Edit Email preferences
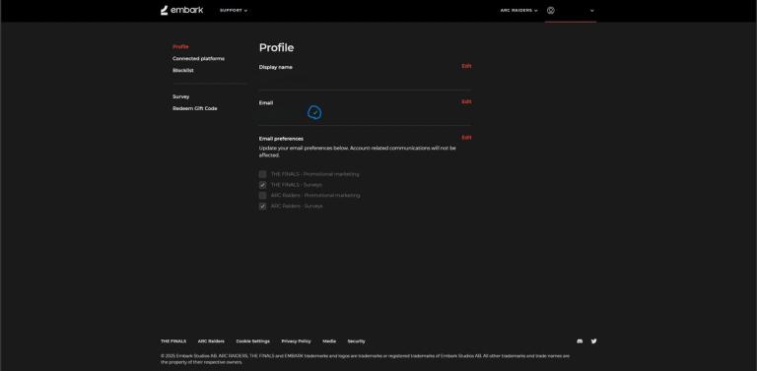757x371 pixels. [466, 138]
